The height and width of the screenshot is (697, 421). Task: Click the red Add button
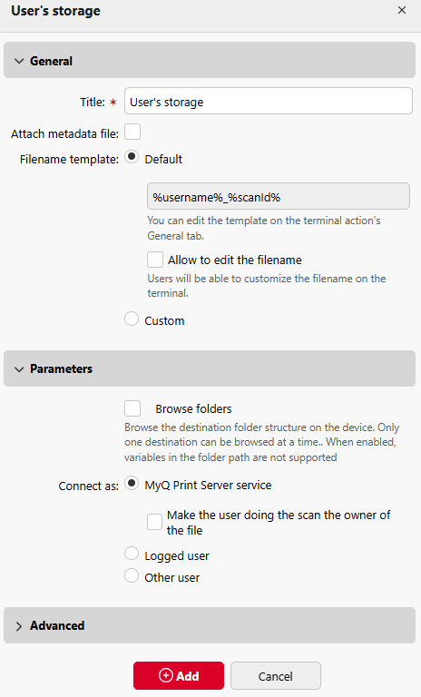tap(179, 675)
